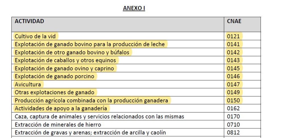Click CNAE code 0141
The height and width of the screenshot is (138, 291).
click(234, 44)
